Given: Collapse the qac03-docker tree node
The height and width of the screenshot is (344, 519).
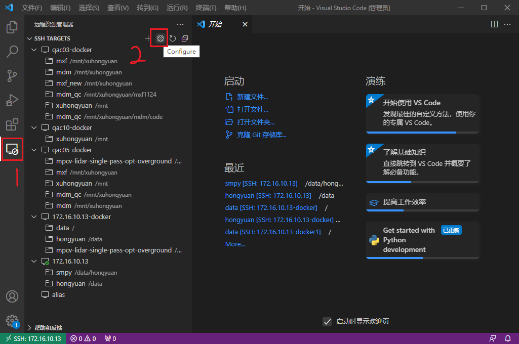Looking at the screenshot, I should (34, 50).
